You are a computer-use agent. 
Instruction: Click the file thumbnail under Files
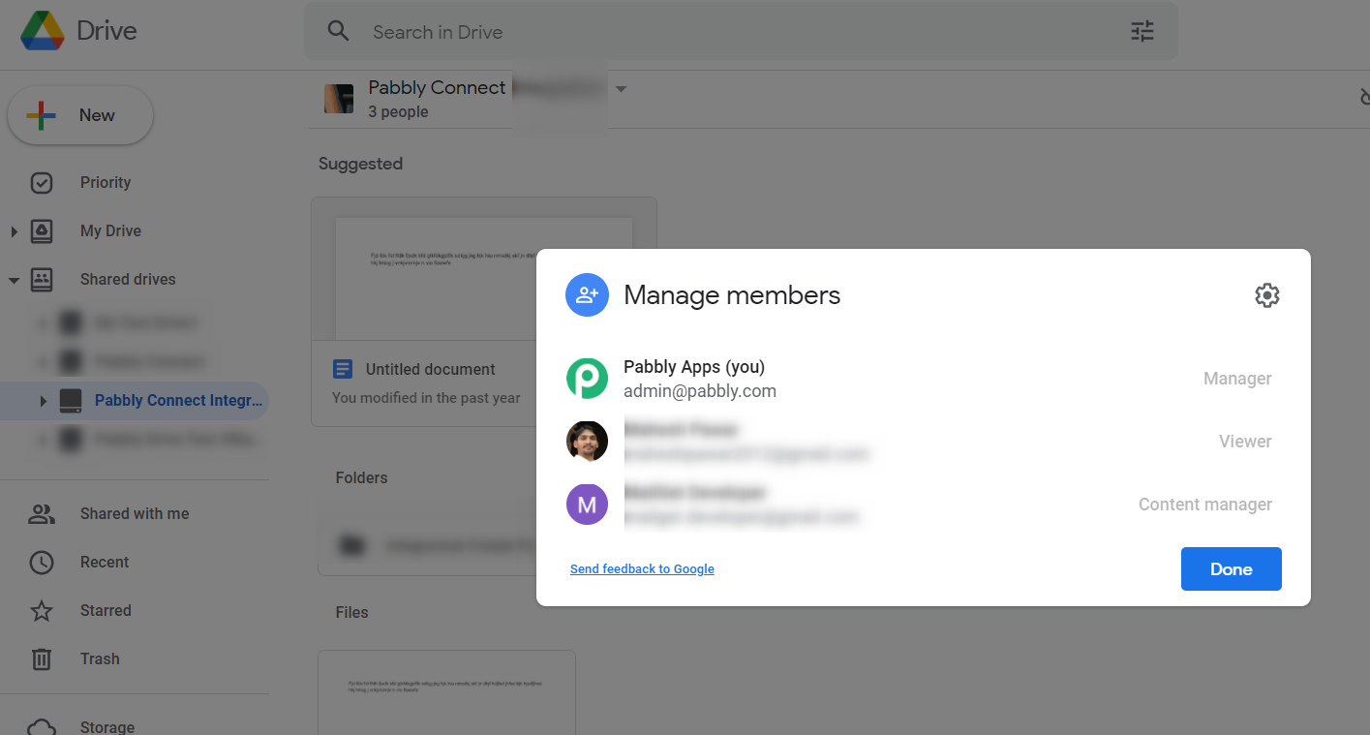pyautogui.click(x=447, y=692)
